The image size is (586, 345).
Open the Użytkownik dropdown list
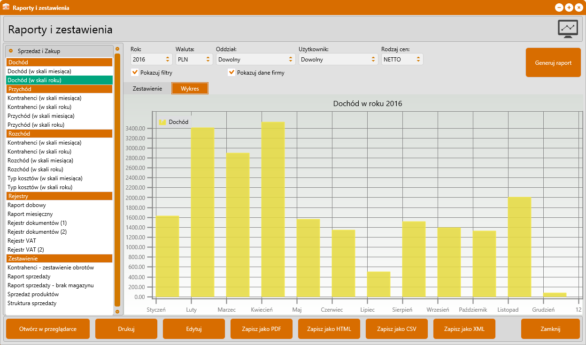click(x=338, y=60)
